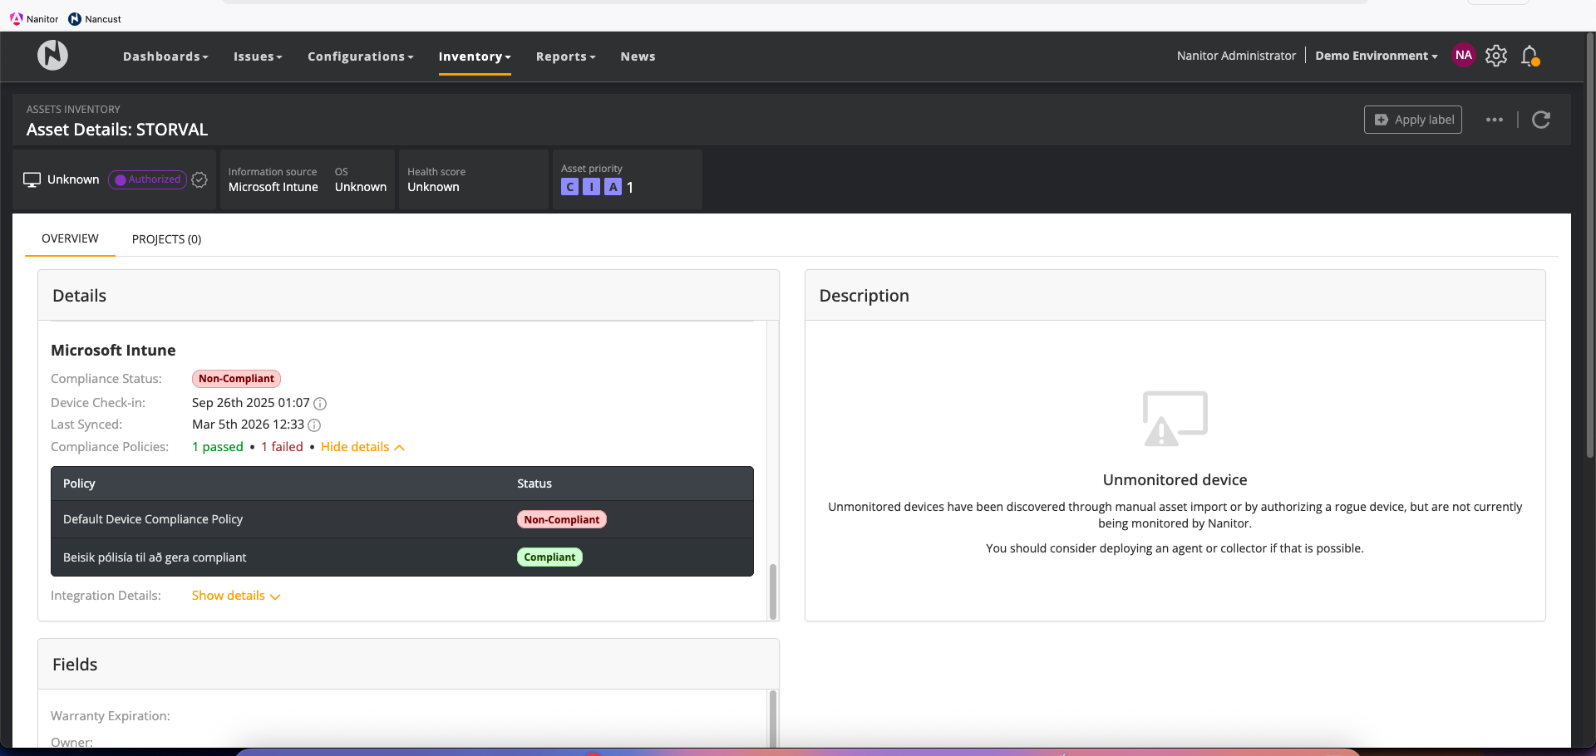The image size is (1596, 756).
Task: Click the Device Check-in info icon
Action: tap(320, 404)
